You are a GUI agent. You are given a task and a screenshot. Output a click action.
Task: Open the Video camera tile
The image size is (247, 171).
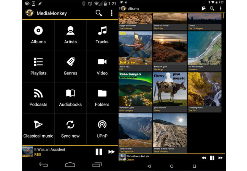coord(102,66)
